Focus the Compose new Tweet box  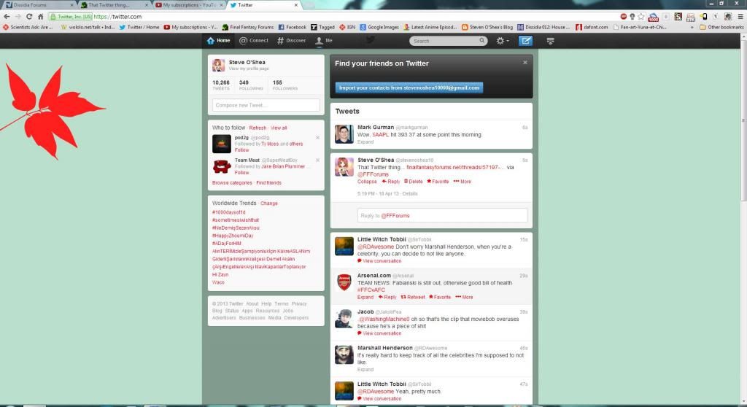tap(266, 105)
